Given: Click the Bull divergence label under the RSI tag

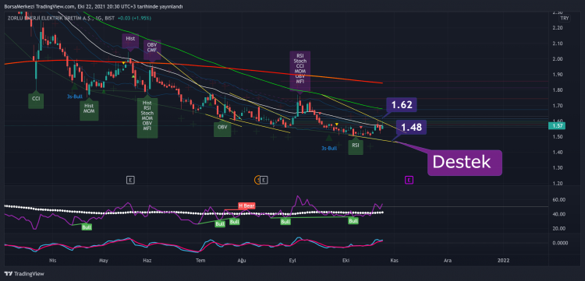Looking at the screenshot, I should tap(353, 221).
